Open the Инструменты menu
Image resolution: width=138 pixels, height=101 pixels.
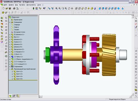tap(31, 5)
